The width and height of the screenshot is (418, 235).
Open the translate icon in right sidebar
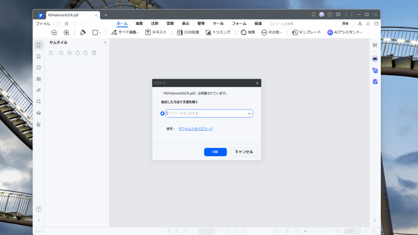pyautogui.click(x=375, y=70)
